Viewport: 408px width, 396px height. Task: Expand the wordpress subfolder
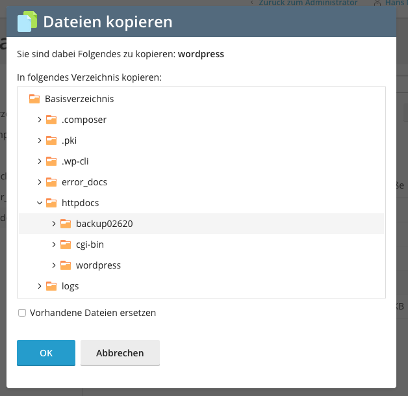[54, 265]
